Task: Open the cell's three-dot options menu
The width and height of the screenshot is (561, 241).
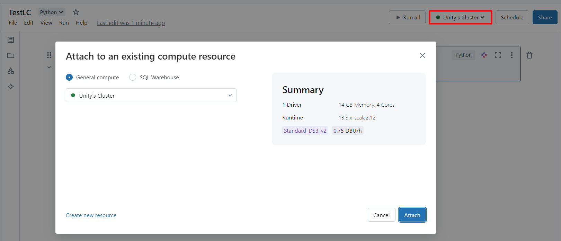Action: point(511,55)
